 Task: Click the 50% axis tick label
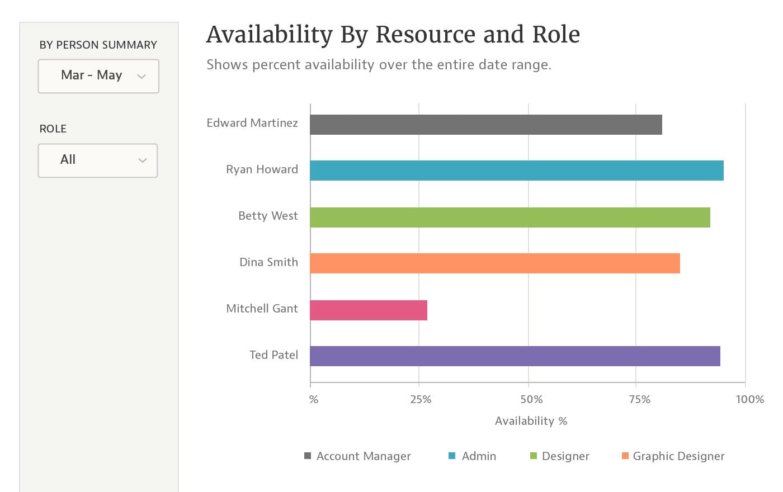(x=531, y=399)
